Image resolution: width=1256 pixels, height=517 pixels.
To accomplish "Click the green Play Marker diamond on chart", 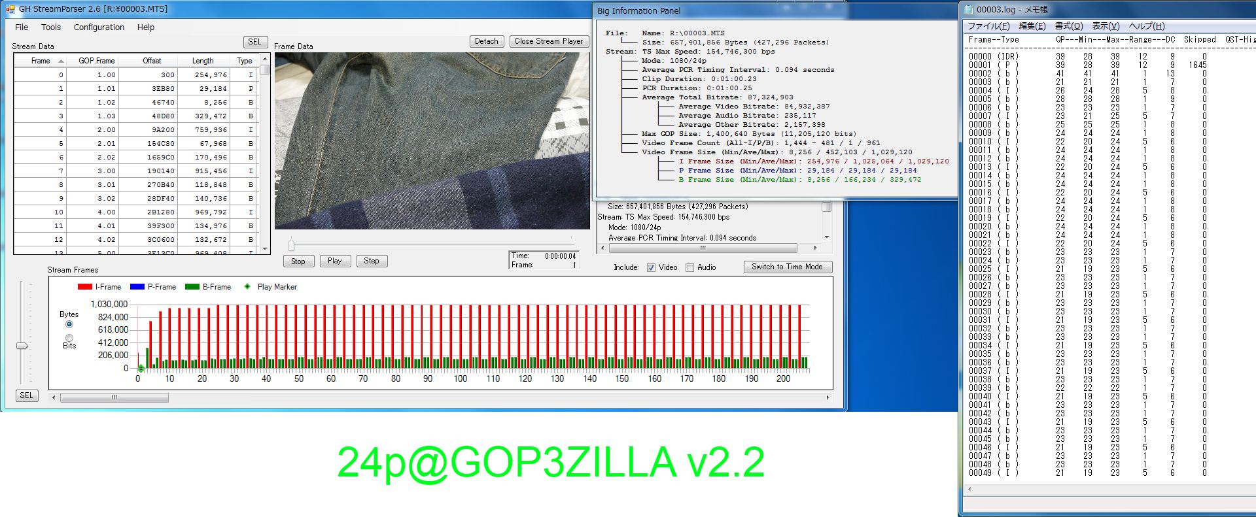I will (141, 369).
